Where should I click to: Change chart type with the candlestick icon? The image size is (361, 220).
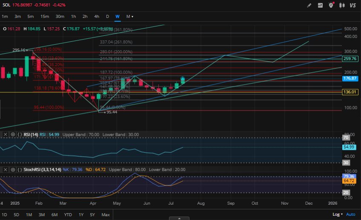point(342,5)
